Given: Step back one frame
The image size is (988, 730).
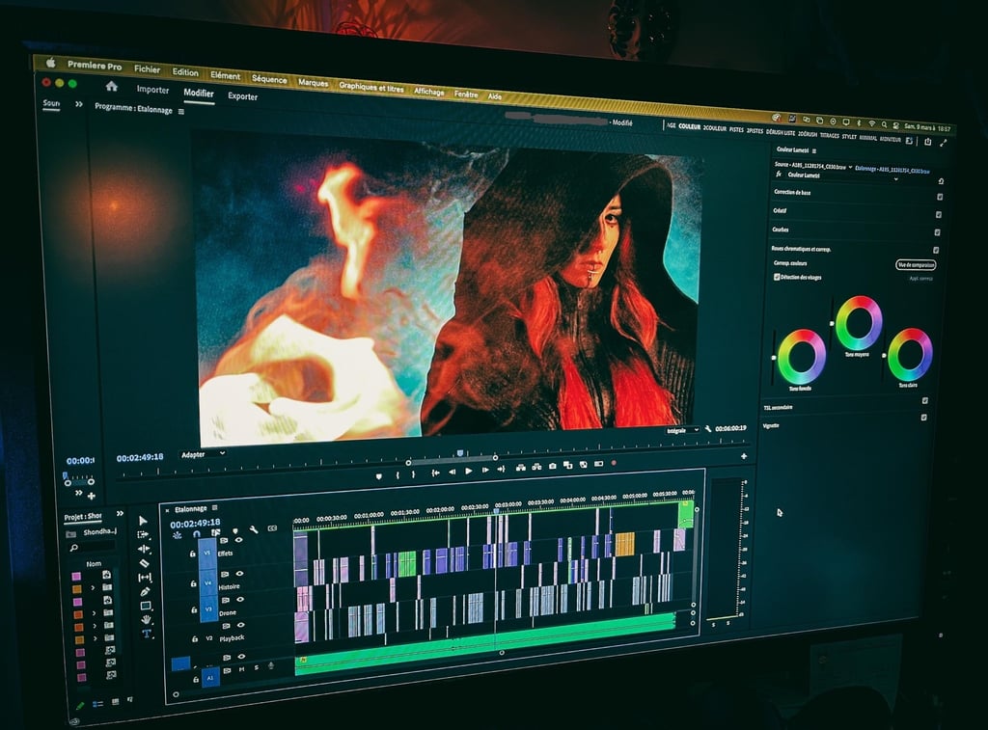Looking at the screenshot, I should (452, 472).
